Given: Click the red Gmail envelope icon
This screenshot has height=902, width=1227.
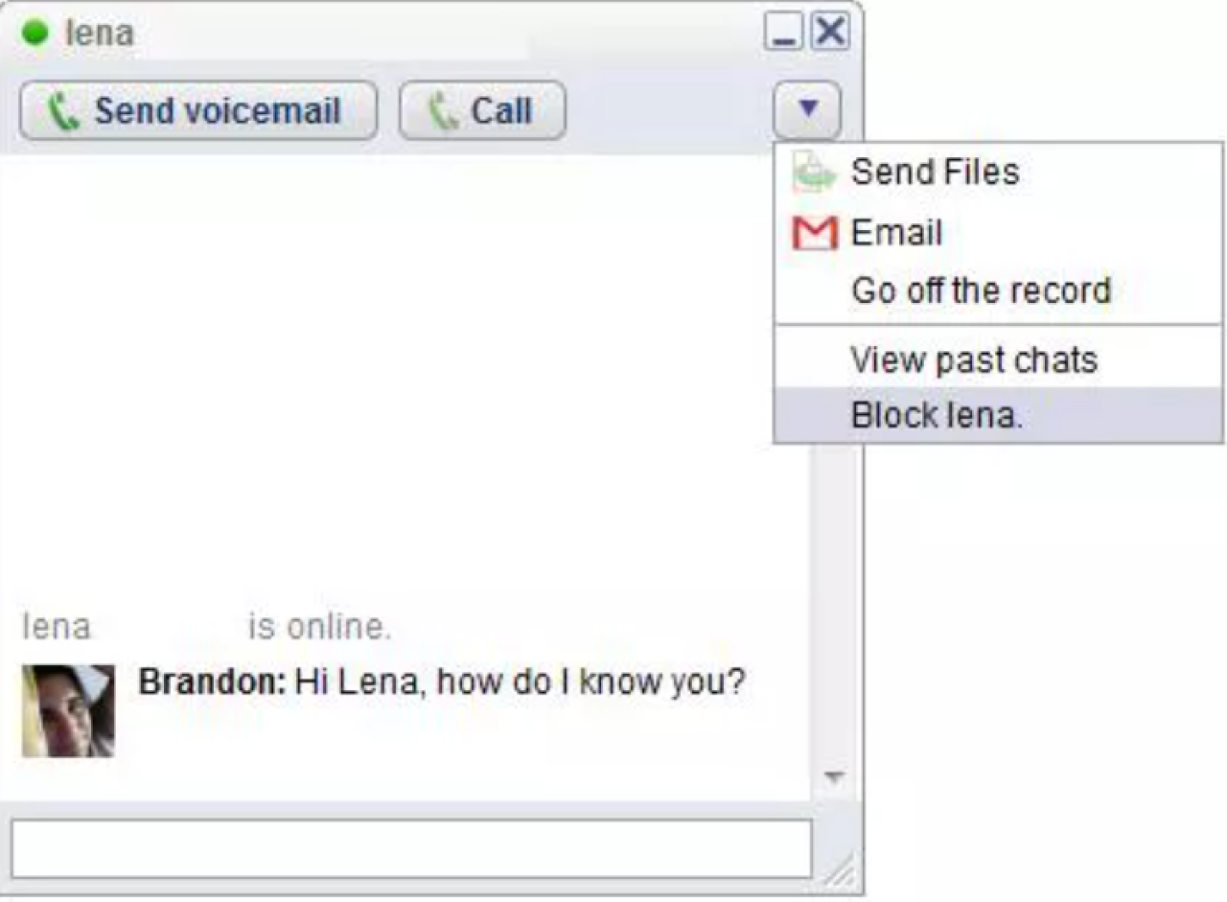Looking at the screenshot, I should click(815, 233).
